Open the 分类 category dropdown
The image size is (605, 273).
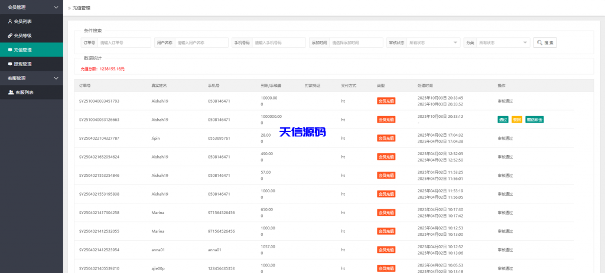click(503, 42)
